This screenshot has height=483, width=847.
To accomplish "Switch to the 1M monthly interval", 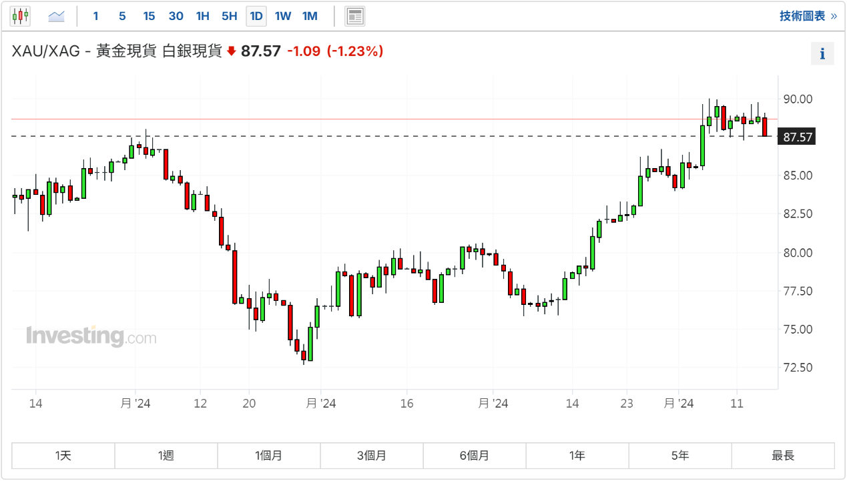I will [x=310, y=16].
